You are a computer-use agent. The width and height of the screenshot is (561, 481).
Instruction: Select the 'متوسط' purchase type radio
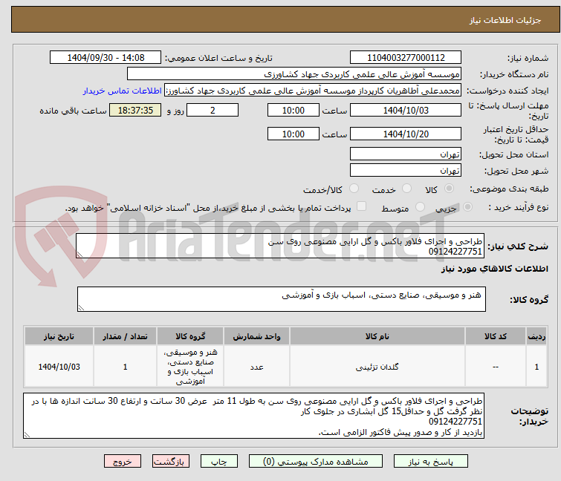pos(420,207)
